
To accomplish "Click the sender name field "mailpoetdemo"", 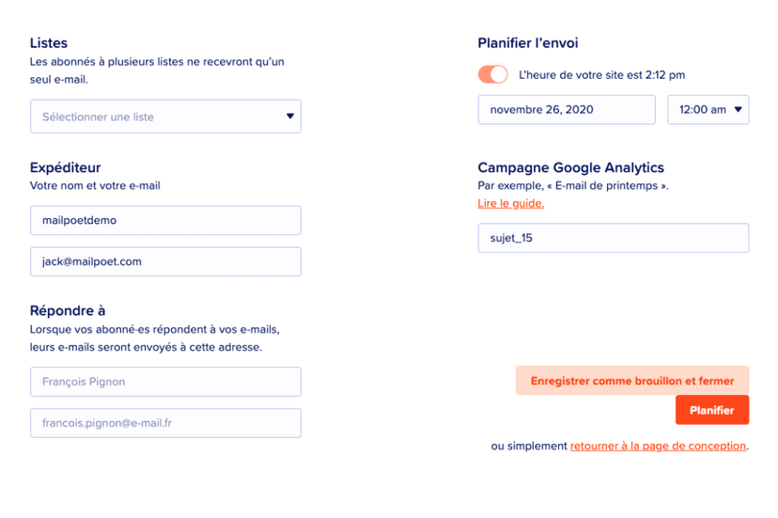I will click(x=165, y=220).
